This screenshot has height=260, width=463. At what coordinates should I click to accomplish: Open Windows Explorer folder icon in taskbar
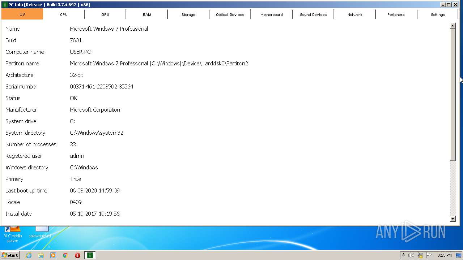coord(41,255)
